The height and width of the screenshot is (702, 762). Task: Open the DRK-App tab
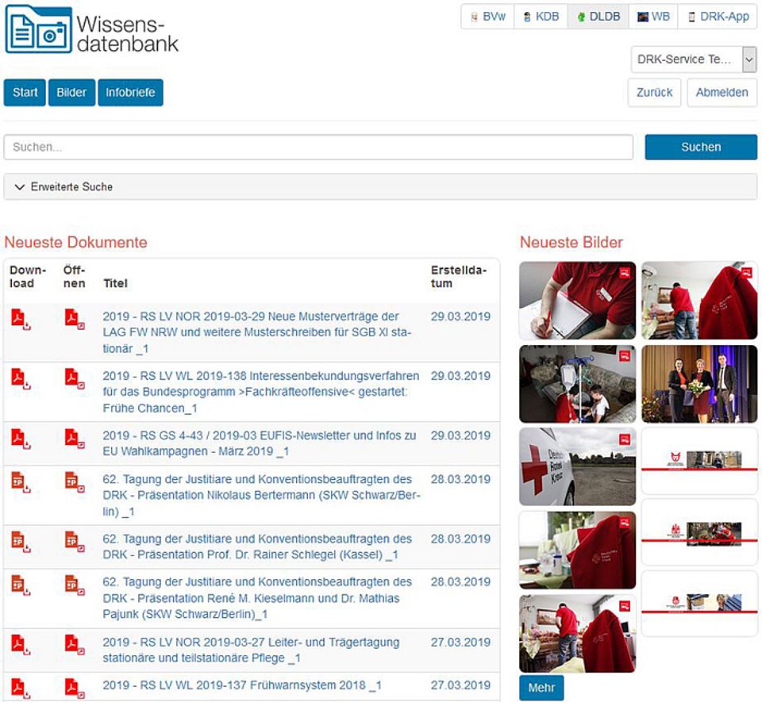pos(718,17)
